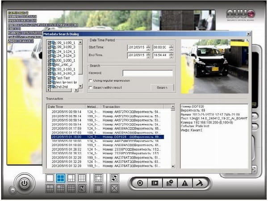Screen dimensions: 268x201
Task: Click the Keyword input field
Action: (147, 73)
